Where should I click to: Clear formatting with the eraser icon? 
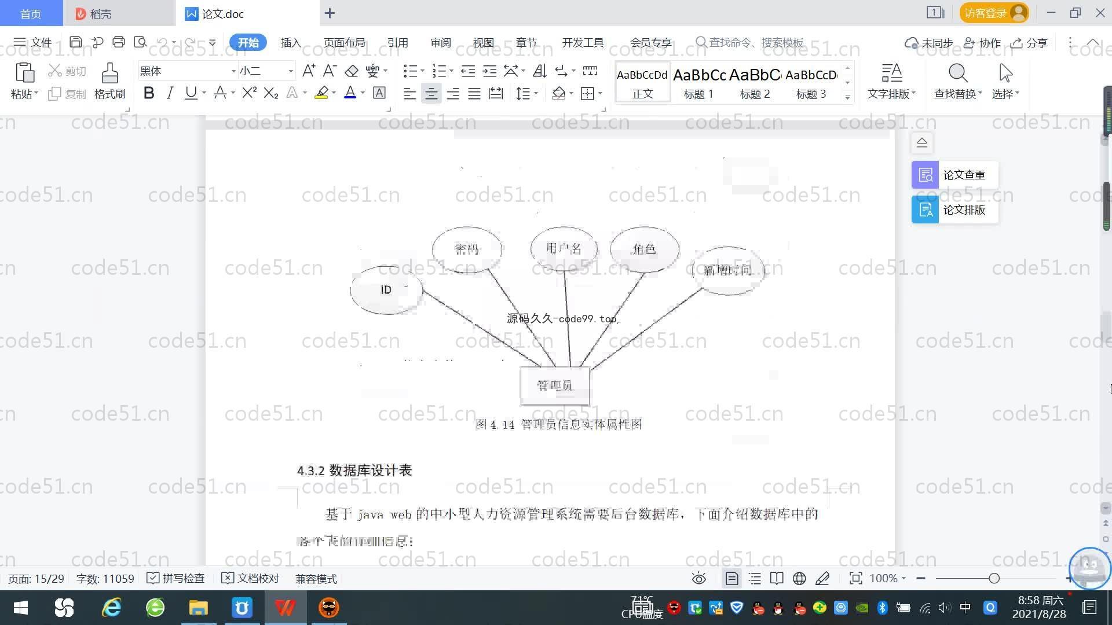click(352, 71)
